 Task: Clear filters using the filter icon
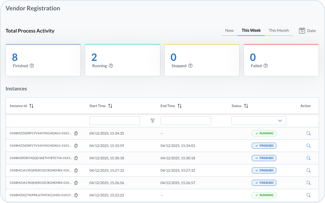tap(153, 121)
